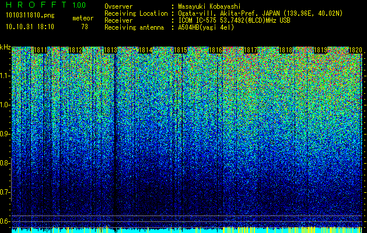367x233 pixels.
Task: Click the HROFFT title text
Action: click(36, 5)
